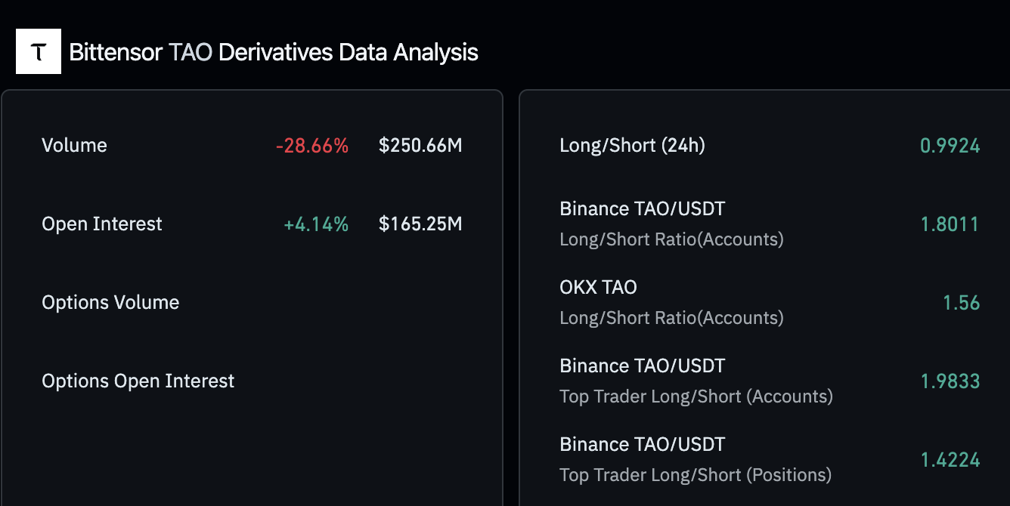Click the 1.56 OKX ratio value

pyautogui.click(x=961, y=303)
